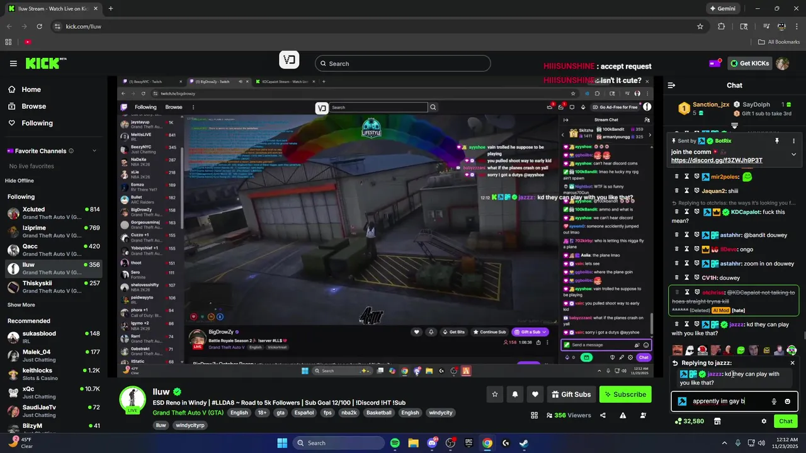Open Steam from the Windows taskbar

pos(524,443)
